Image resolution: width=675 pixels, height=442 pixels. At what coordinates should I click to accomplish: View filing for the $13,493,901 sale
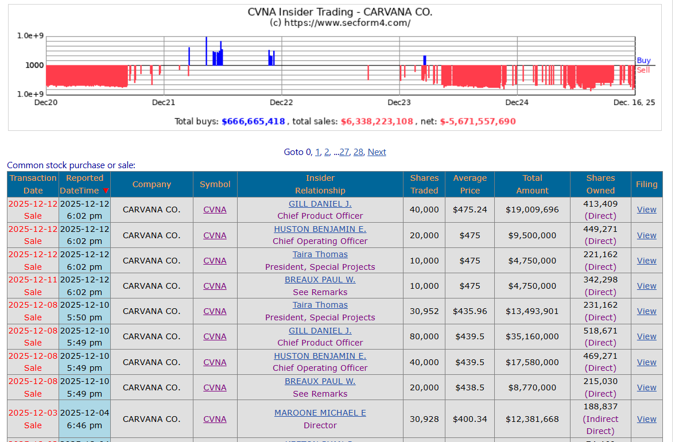click(x=646, y=311)
